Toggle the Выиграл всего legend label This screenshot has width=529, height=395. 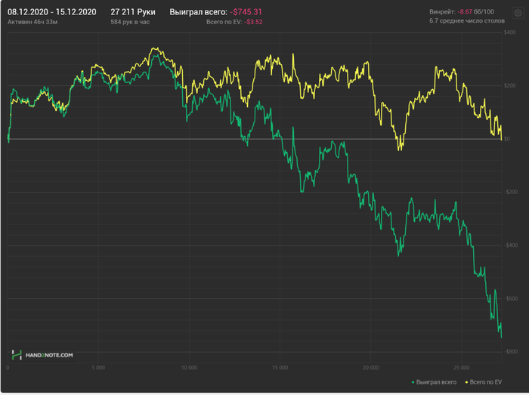coord(436,382)
